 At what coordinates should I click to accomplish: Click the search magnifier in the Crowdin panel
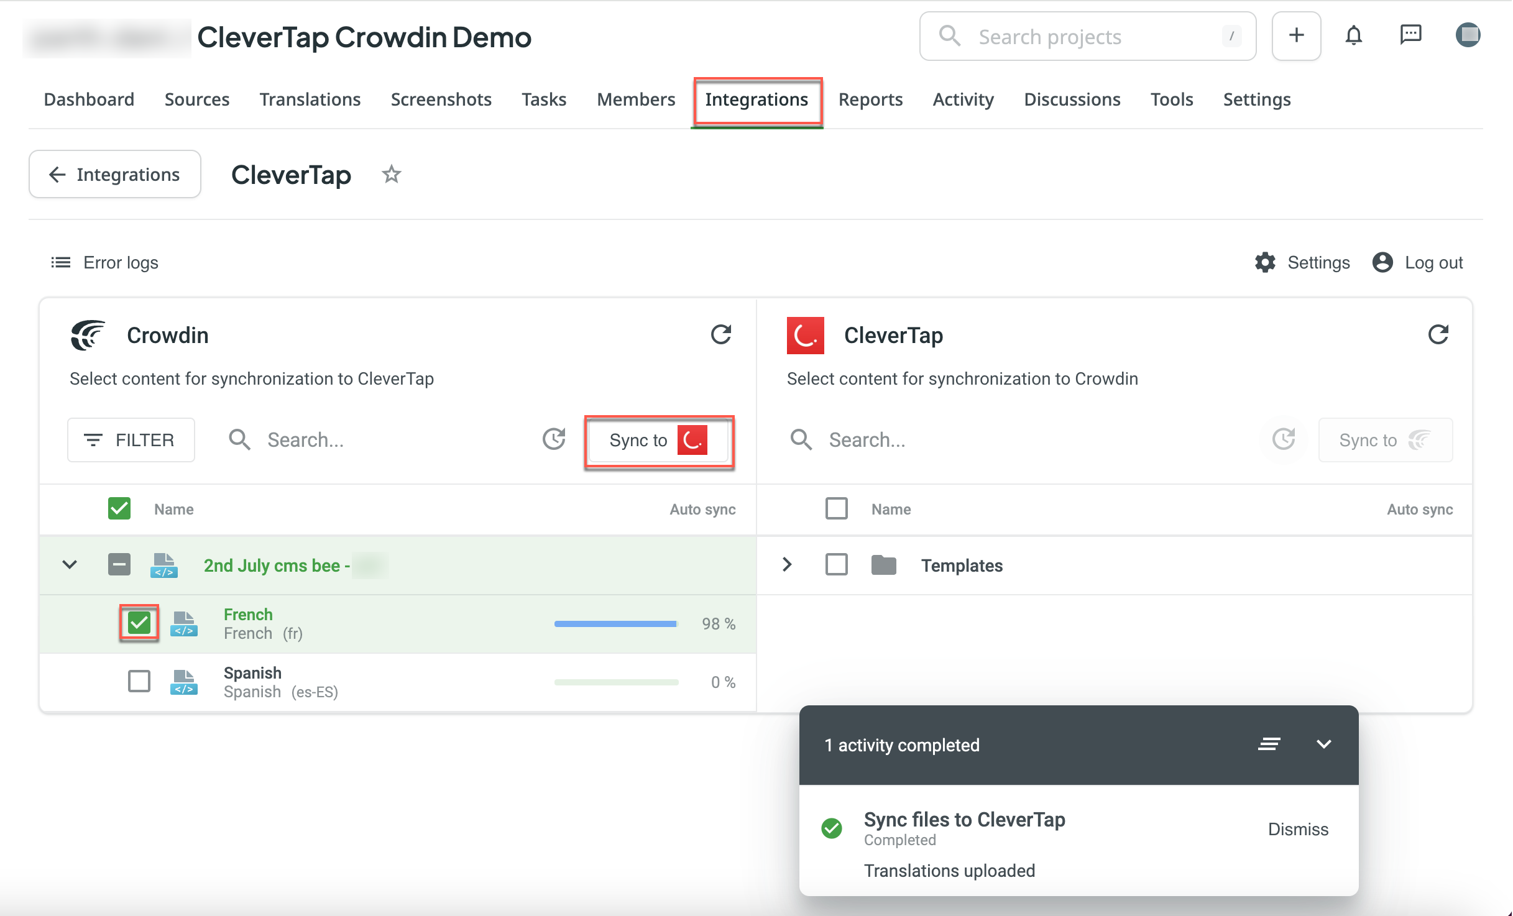(x=239, y=440)
